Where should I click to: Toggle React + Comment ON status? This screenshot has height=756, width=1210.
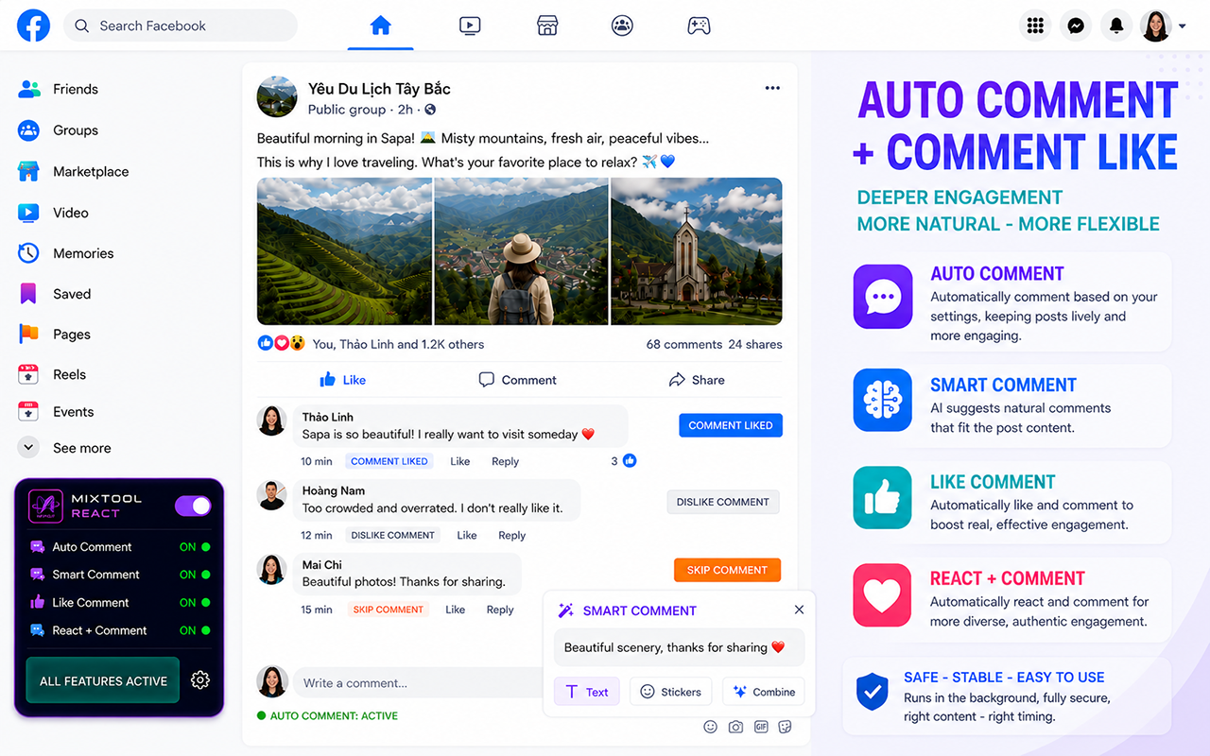tap(195, 630)
